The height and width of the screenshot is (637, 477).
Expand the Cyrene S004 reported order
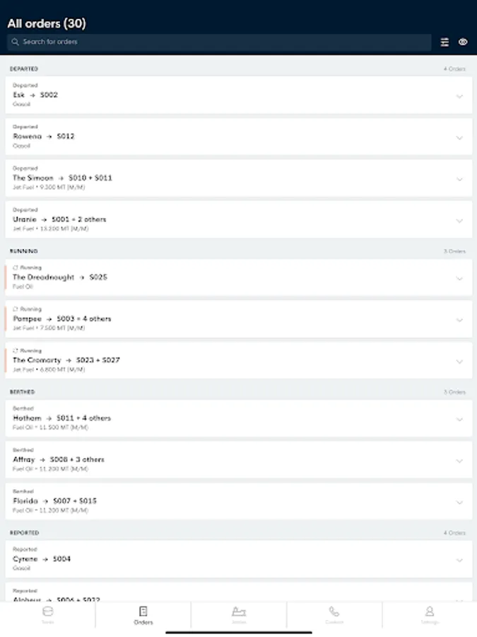point(239,559)
